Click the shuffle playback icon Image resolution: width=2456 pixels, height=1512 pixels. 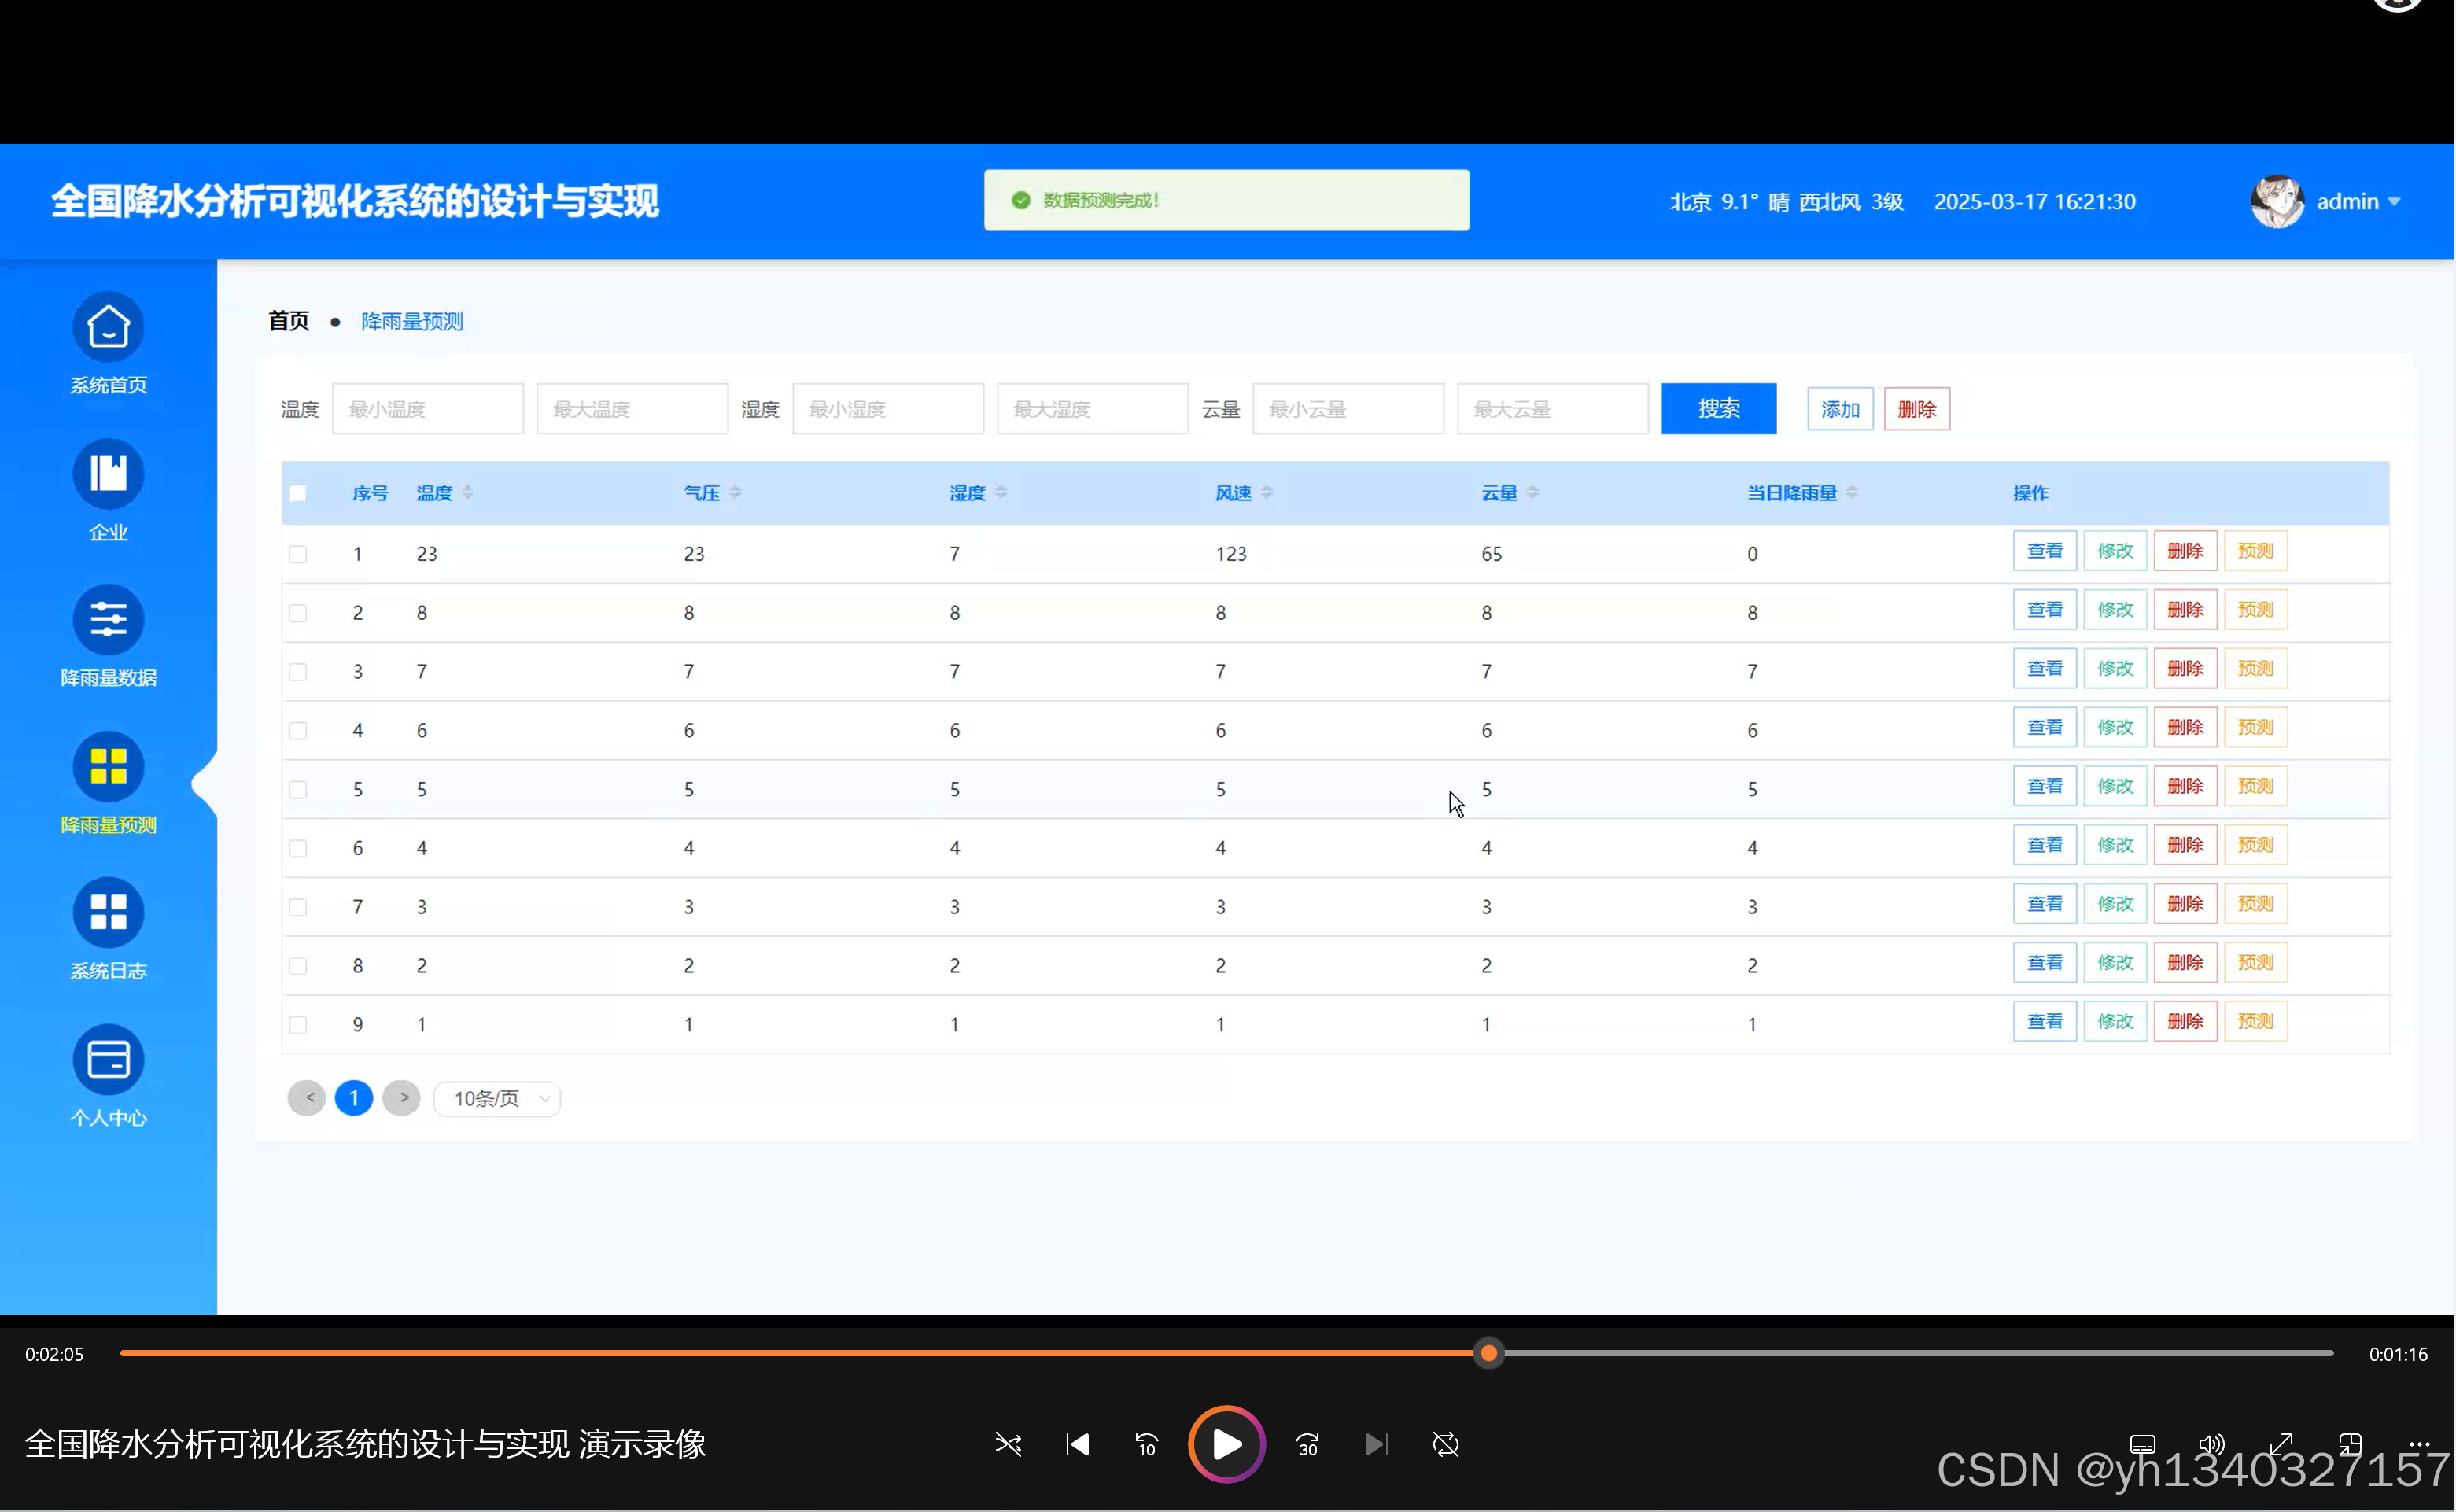click(x=1008, y=1445)
